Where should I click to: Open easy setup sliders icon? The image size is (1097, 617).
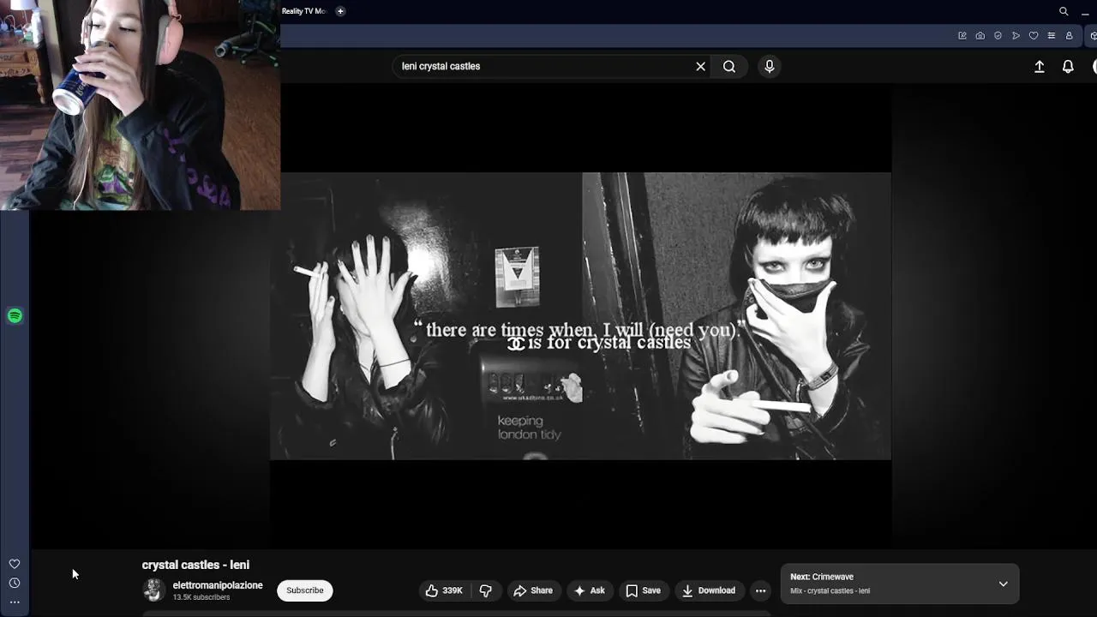pos(1052,36)
